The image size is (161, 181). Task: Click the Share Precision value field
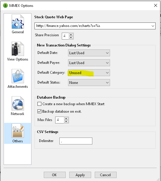[x=65, y=36]
